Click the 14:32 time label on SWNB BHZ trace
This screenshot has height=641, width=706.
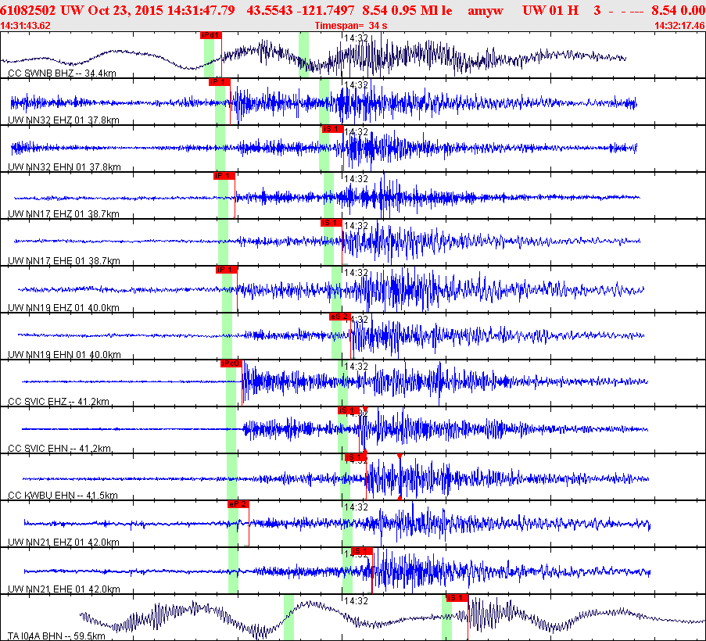click(x=357, y=38)
